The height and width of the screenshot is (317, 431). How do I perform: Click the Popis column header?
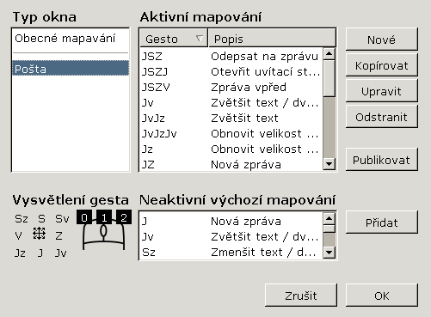(x=272, y=39)
